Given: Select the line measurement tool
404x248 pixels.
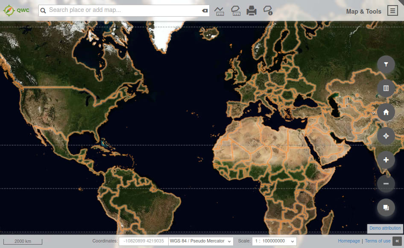Looking at the screenshot, I should tap(220, 11).
